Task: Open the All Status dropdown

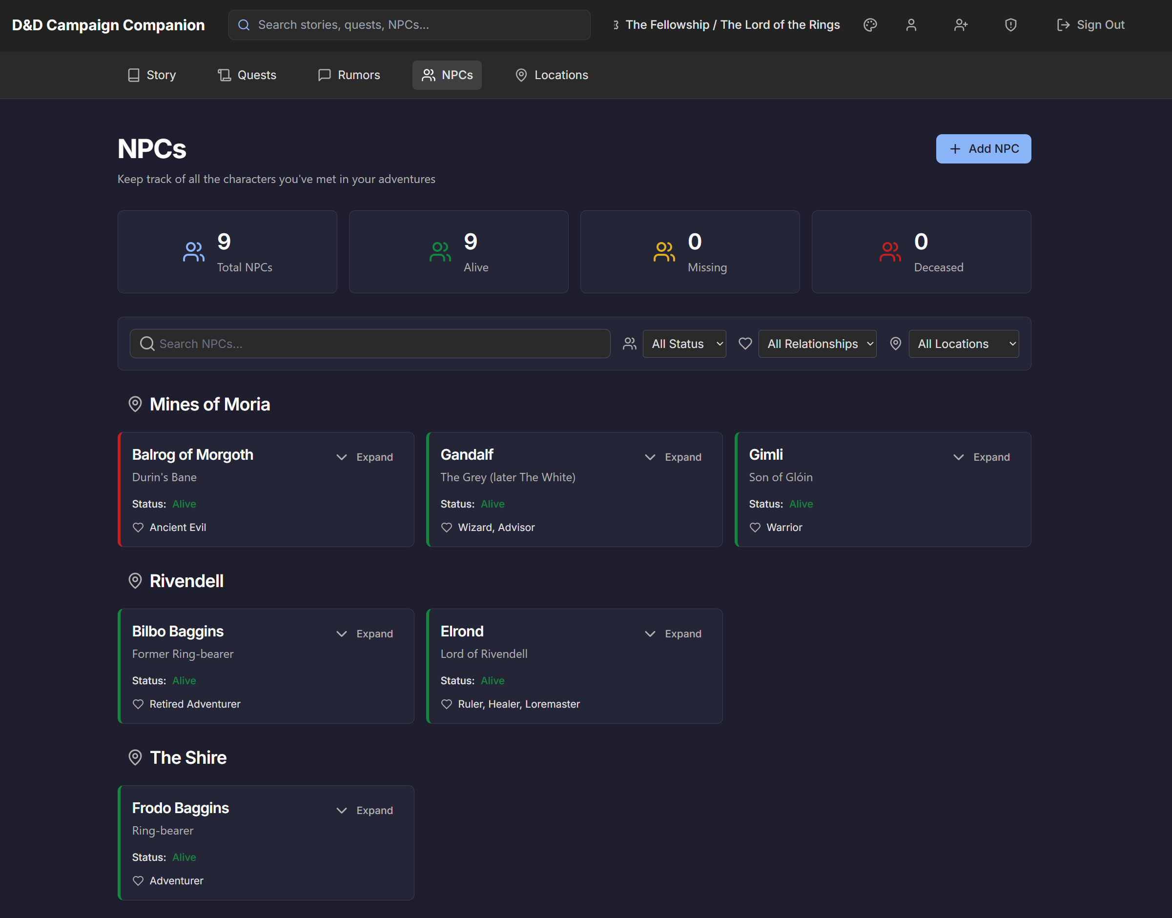Action: point(684,344)
